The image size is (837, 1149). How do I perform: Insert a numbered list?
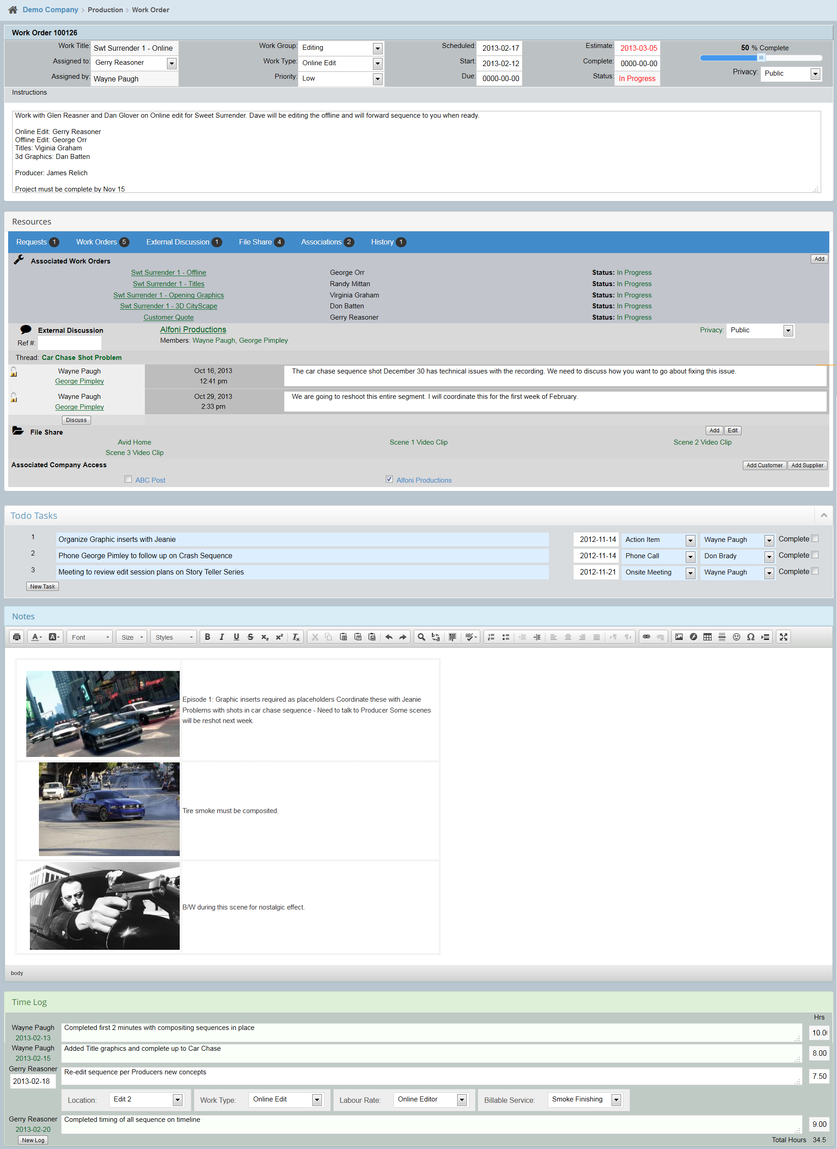pyautogui.click(x=491, y=637)
